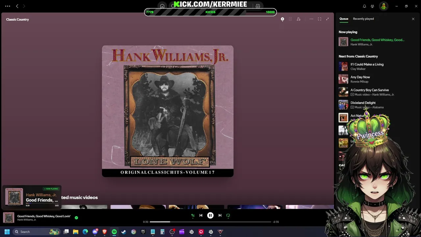Seek along the song progress bar
421x237 pixels.
pyautogui.click(x=210, y=222)
